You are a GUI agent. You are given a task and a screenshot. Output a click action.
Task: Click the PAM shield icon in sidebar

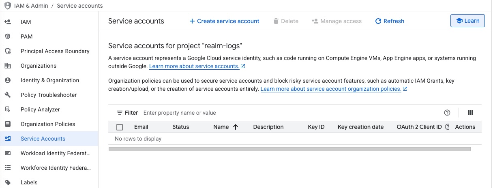coord(8,36)
